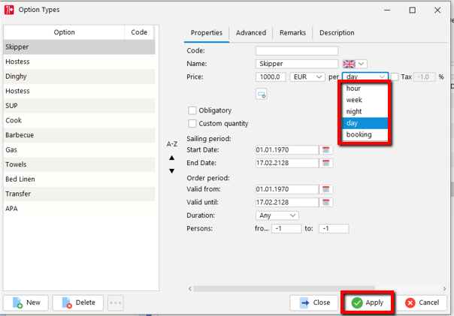Switch to the Advanced tab
This screenshot has width=454, height=316.
(251, 33)
